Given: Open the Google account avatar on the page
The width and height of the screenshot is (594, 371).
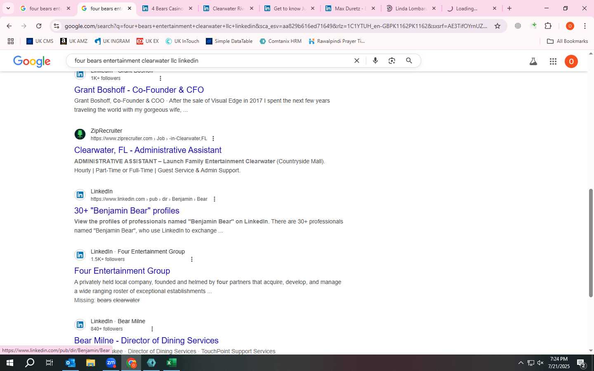Looking at the screenshot, I should pyautogui.click(x=571, y=61).
